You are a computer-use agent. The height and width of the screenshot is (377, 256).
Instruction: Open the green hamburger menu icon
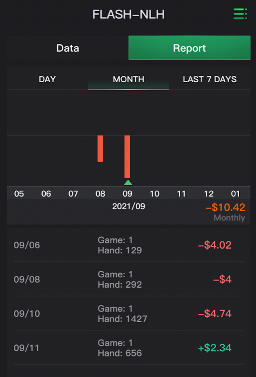240,14
